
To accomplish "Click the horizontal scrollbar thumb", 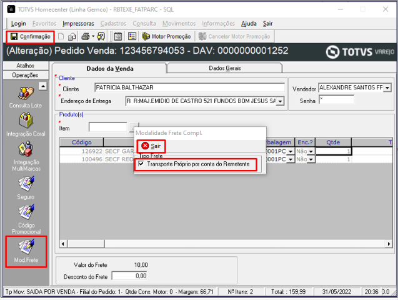I will coord(86,244).
